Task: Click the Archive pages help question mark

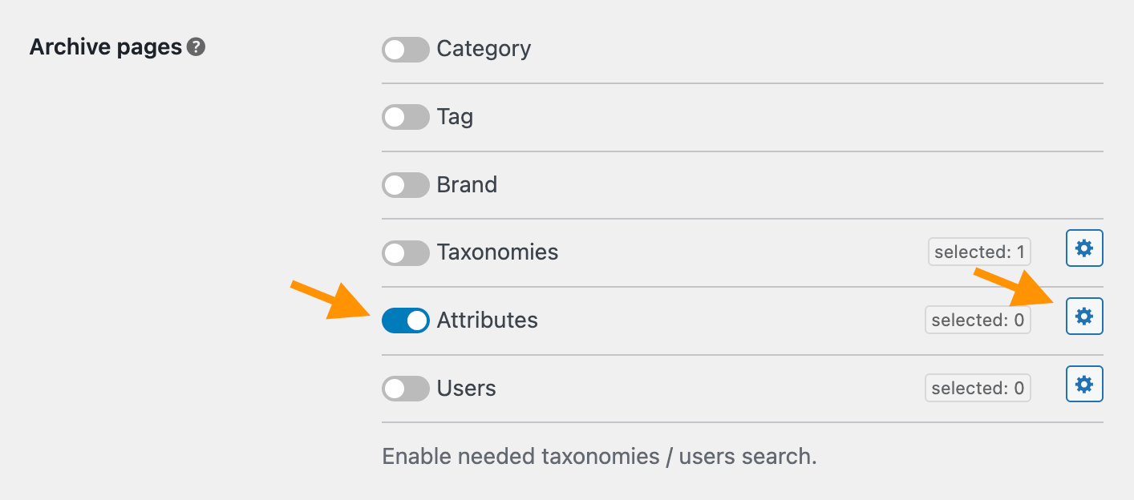Action: (x=196, y=48)
